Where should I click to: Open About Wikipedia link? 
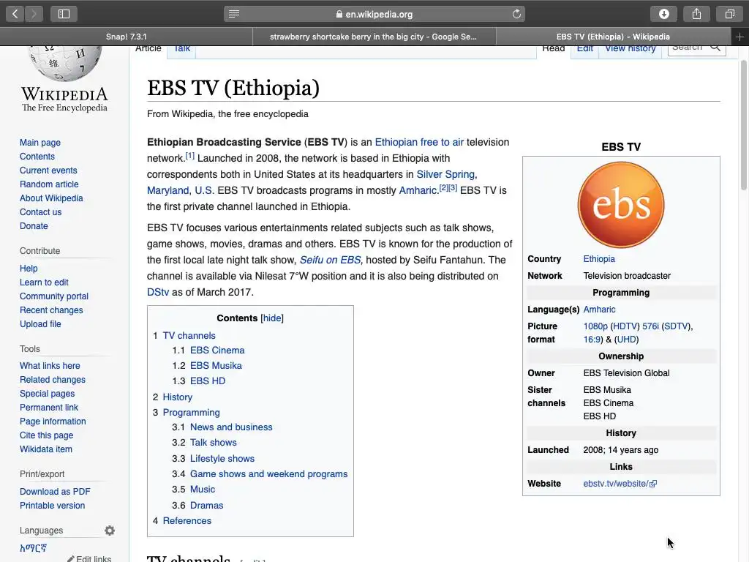(x=51, y=198)
